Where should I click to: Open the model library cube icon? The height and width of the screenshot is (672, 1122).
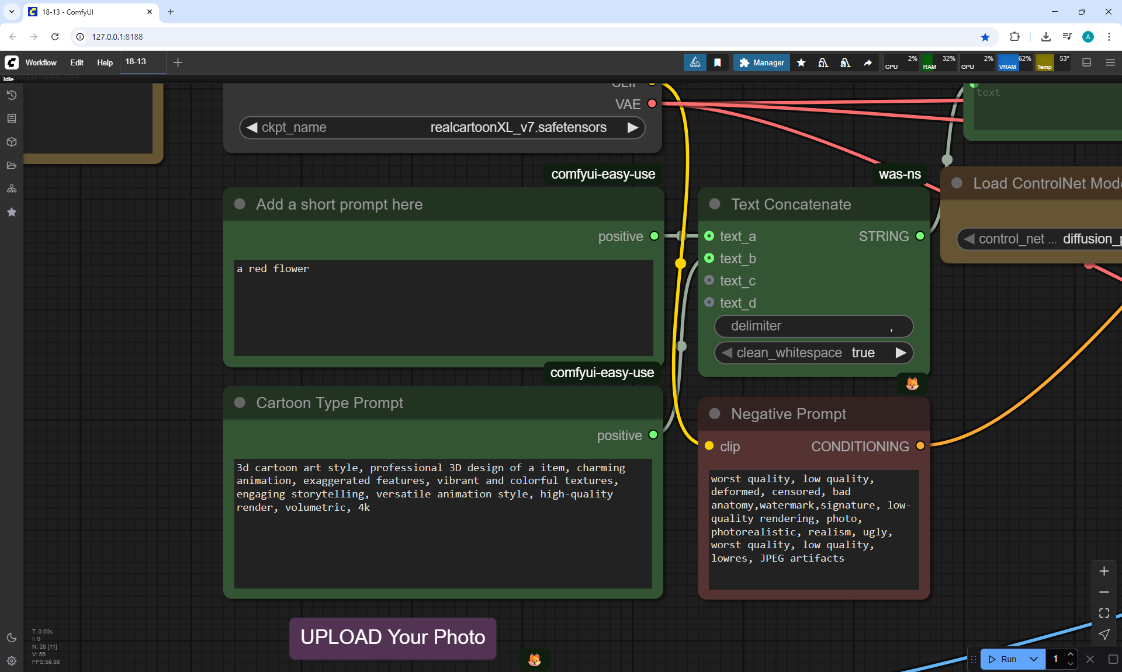[x=11, y=142]
